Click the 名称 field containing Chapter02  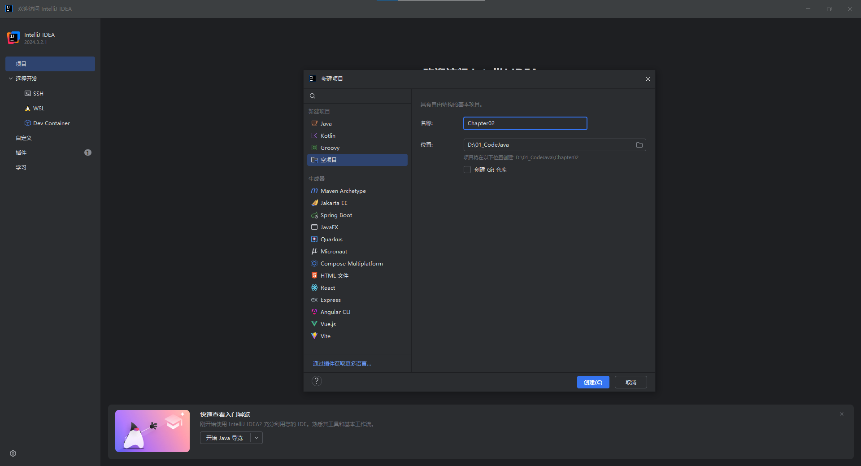pyautogui.click(x=525, y=123)
